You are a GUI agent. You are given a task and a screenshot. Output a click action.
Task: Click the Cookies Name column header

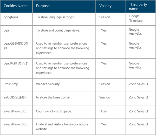(16, 6)
